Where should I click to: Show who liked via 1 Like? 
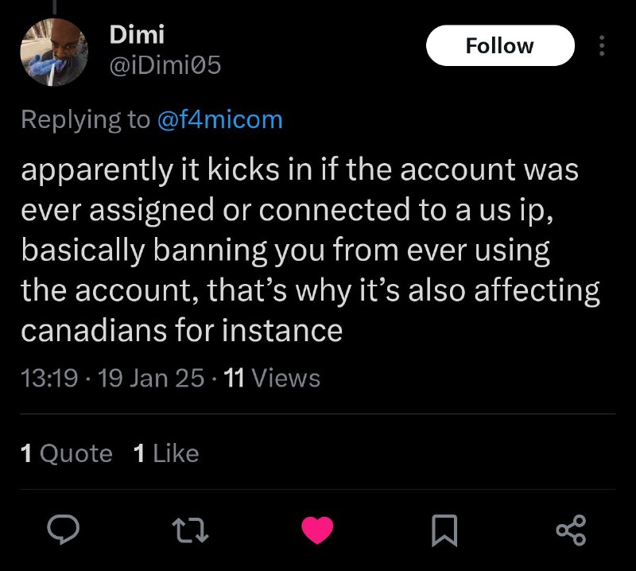coord(166,453)
